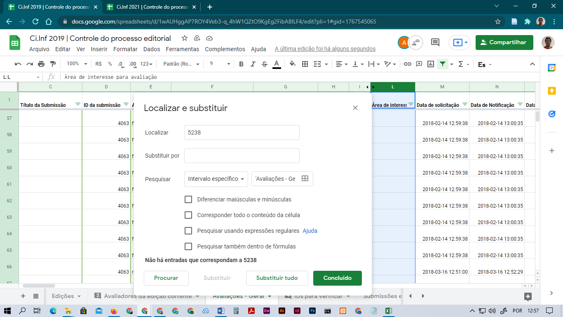
Task: Check 'Diferenciar maiúsculas e minúsculas'
Action: [188, 199]
